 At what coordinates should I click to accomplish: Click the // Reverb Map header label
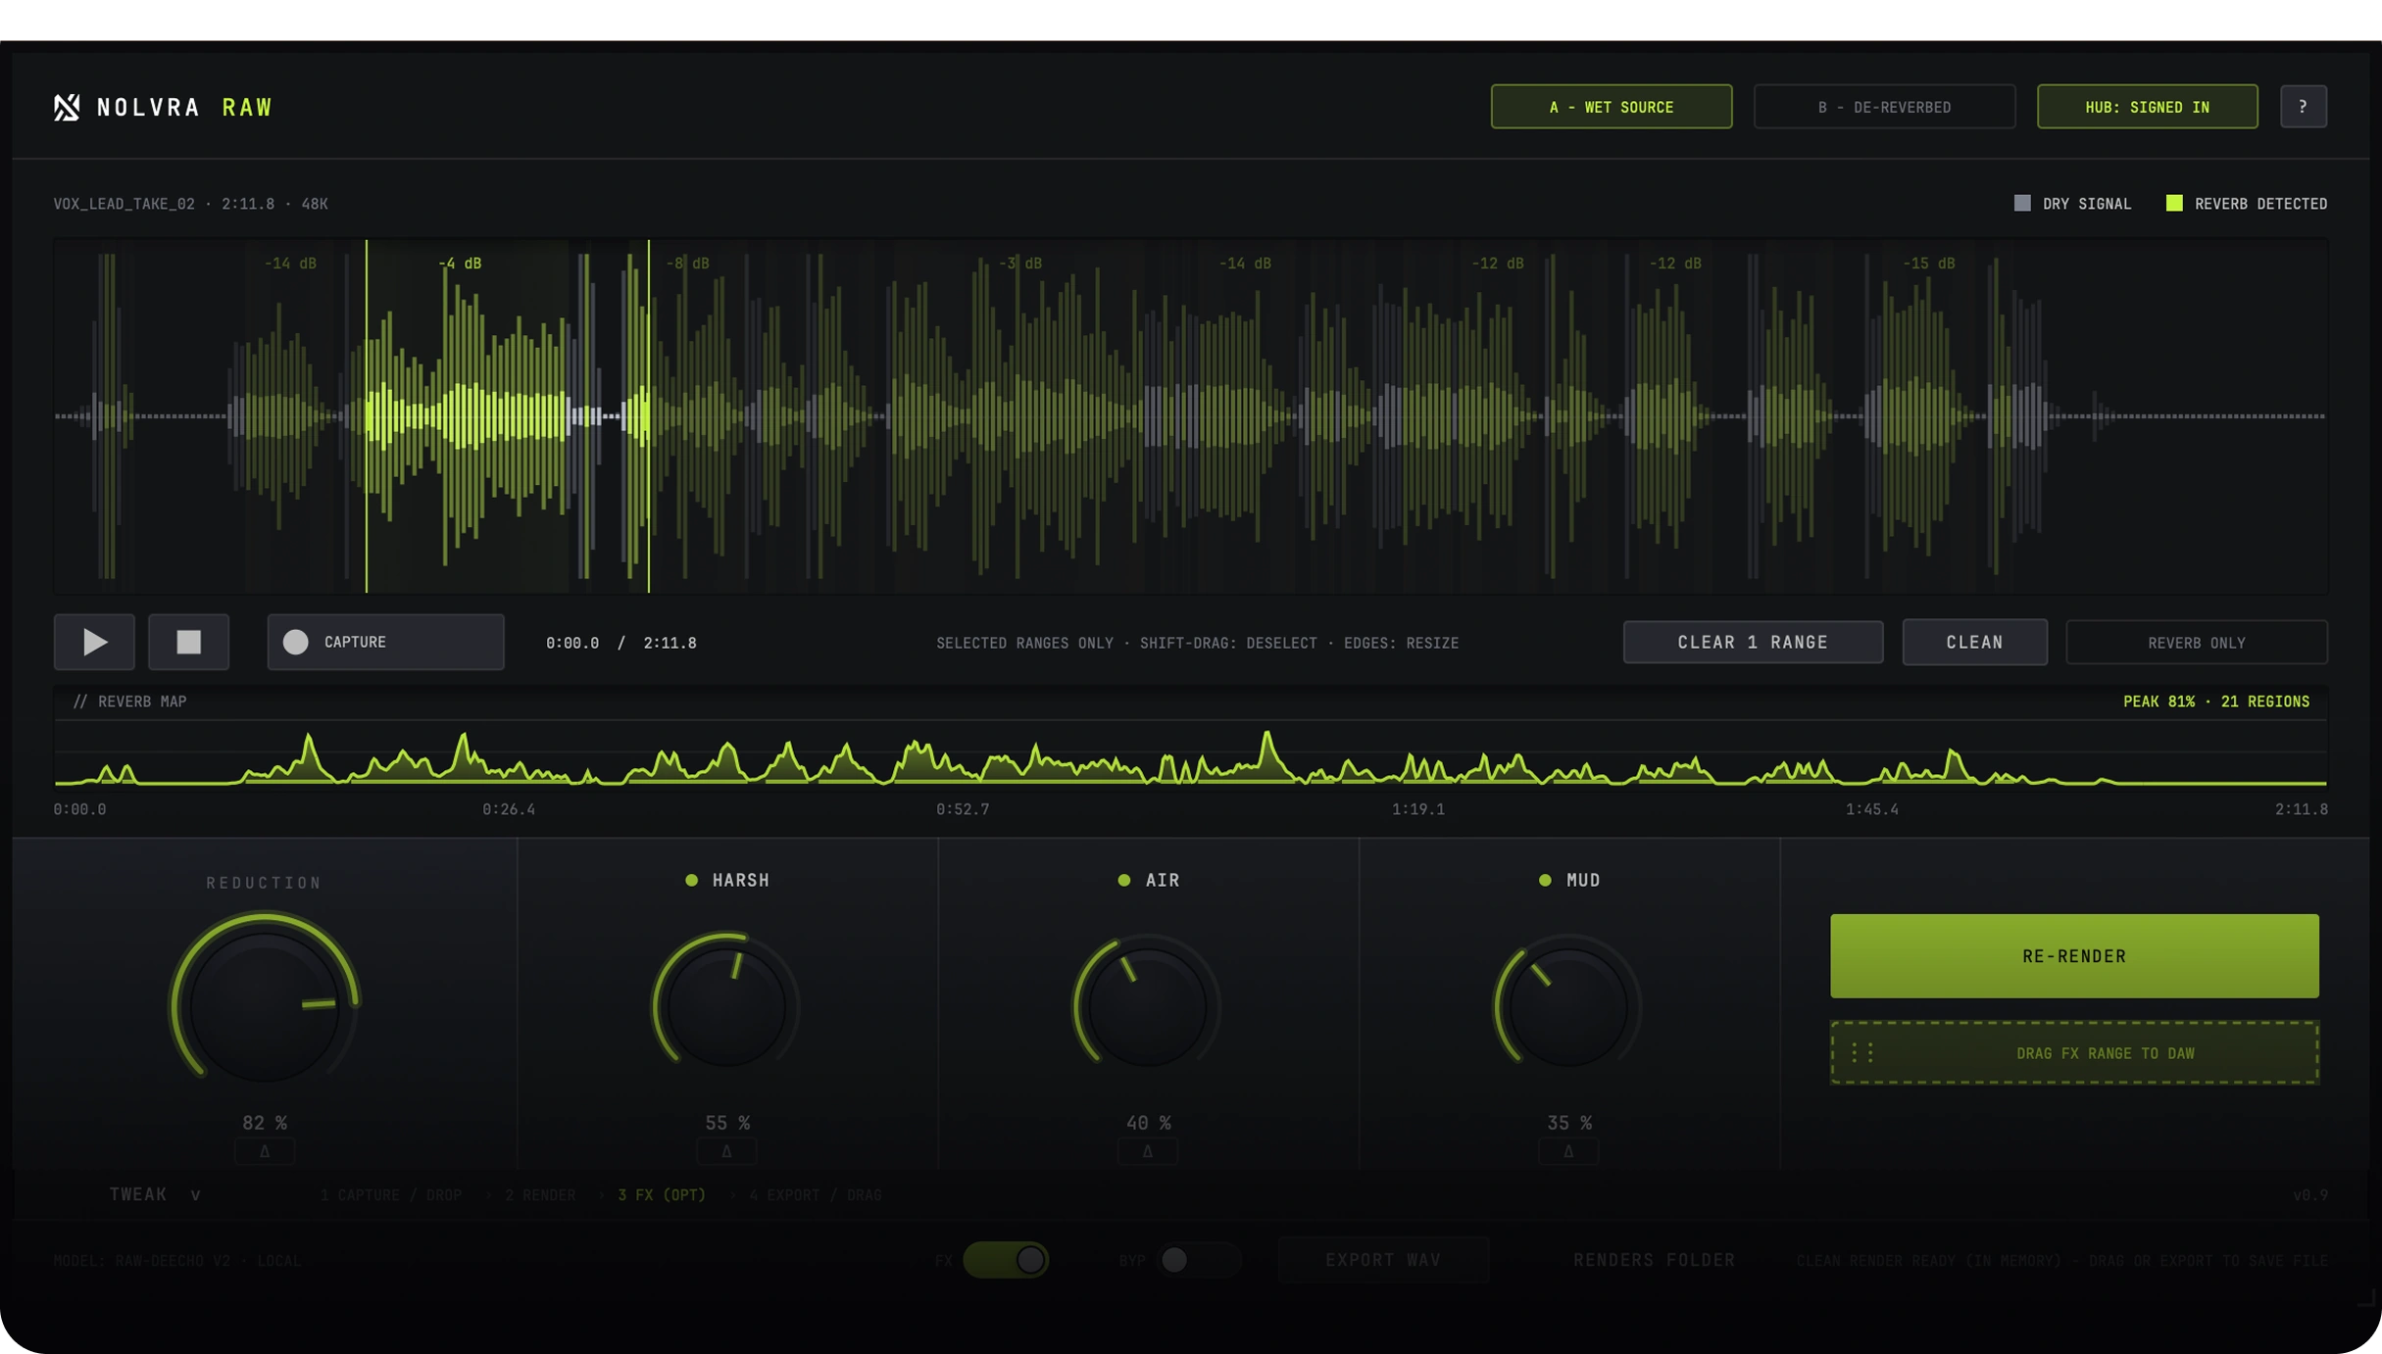[129, 701]
